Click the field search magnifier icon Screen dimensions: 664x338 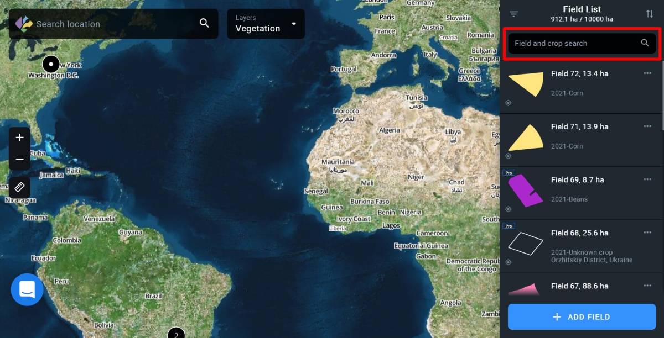[x=645, y=43]
